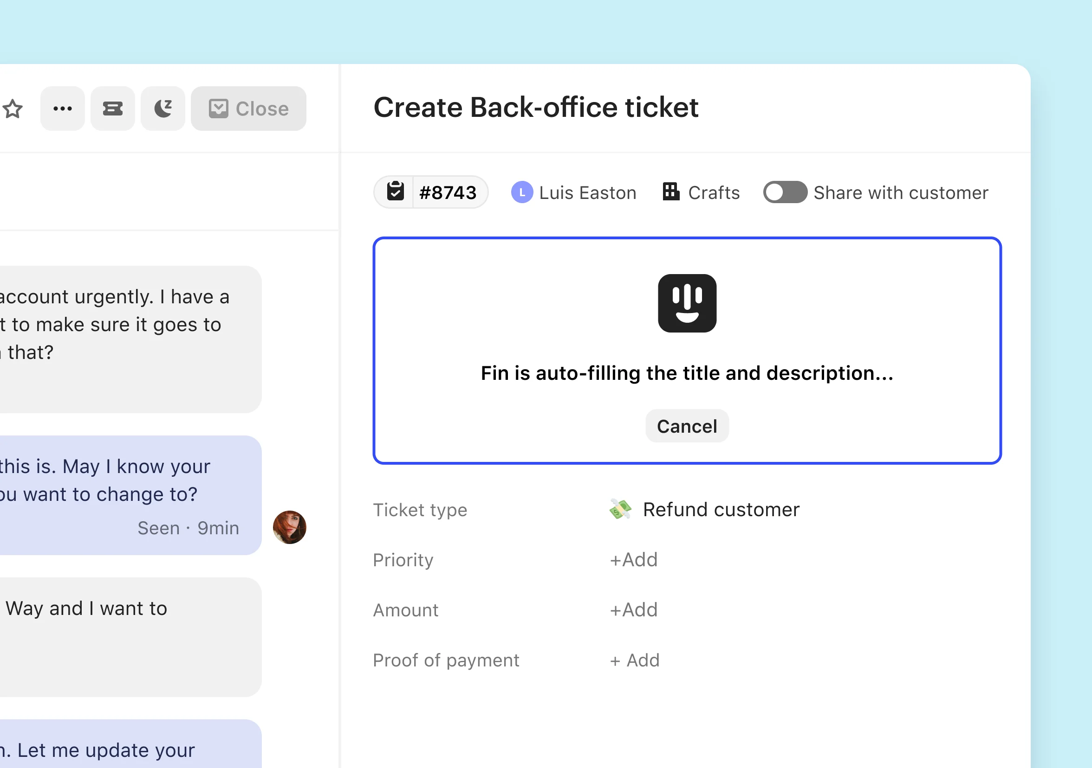Viewport: 1092px width, 768px height.
Task: Open the Luis Easton contact
Action: point(587,193)
